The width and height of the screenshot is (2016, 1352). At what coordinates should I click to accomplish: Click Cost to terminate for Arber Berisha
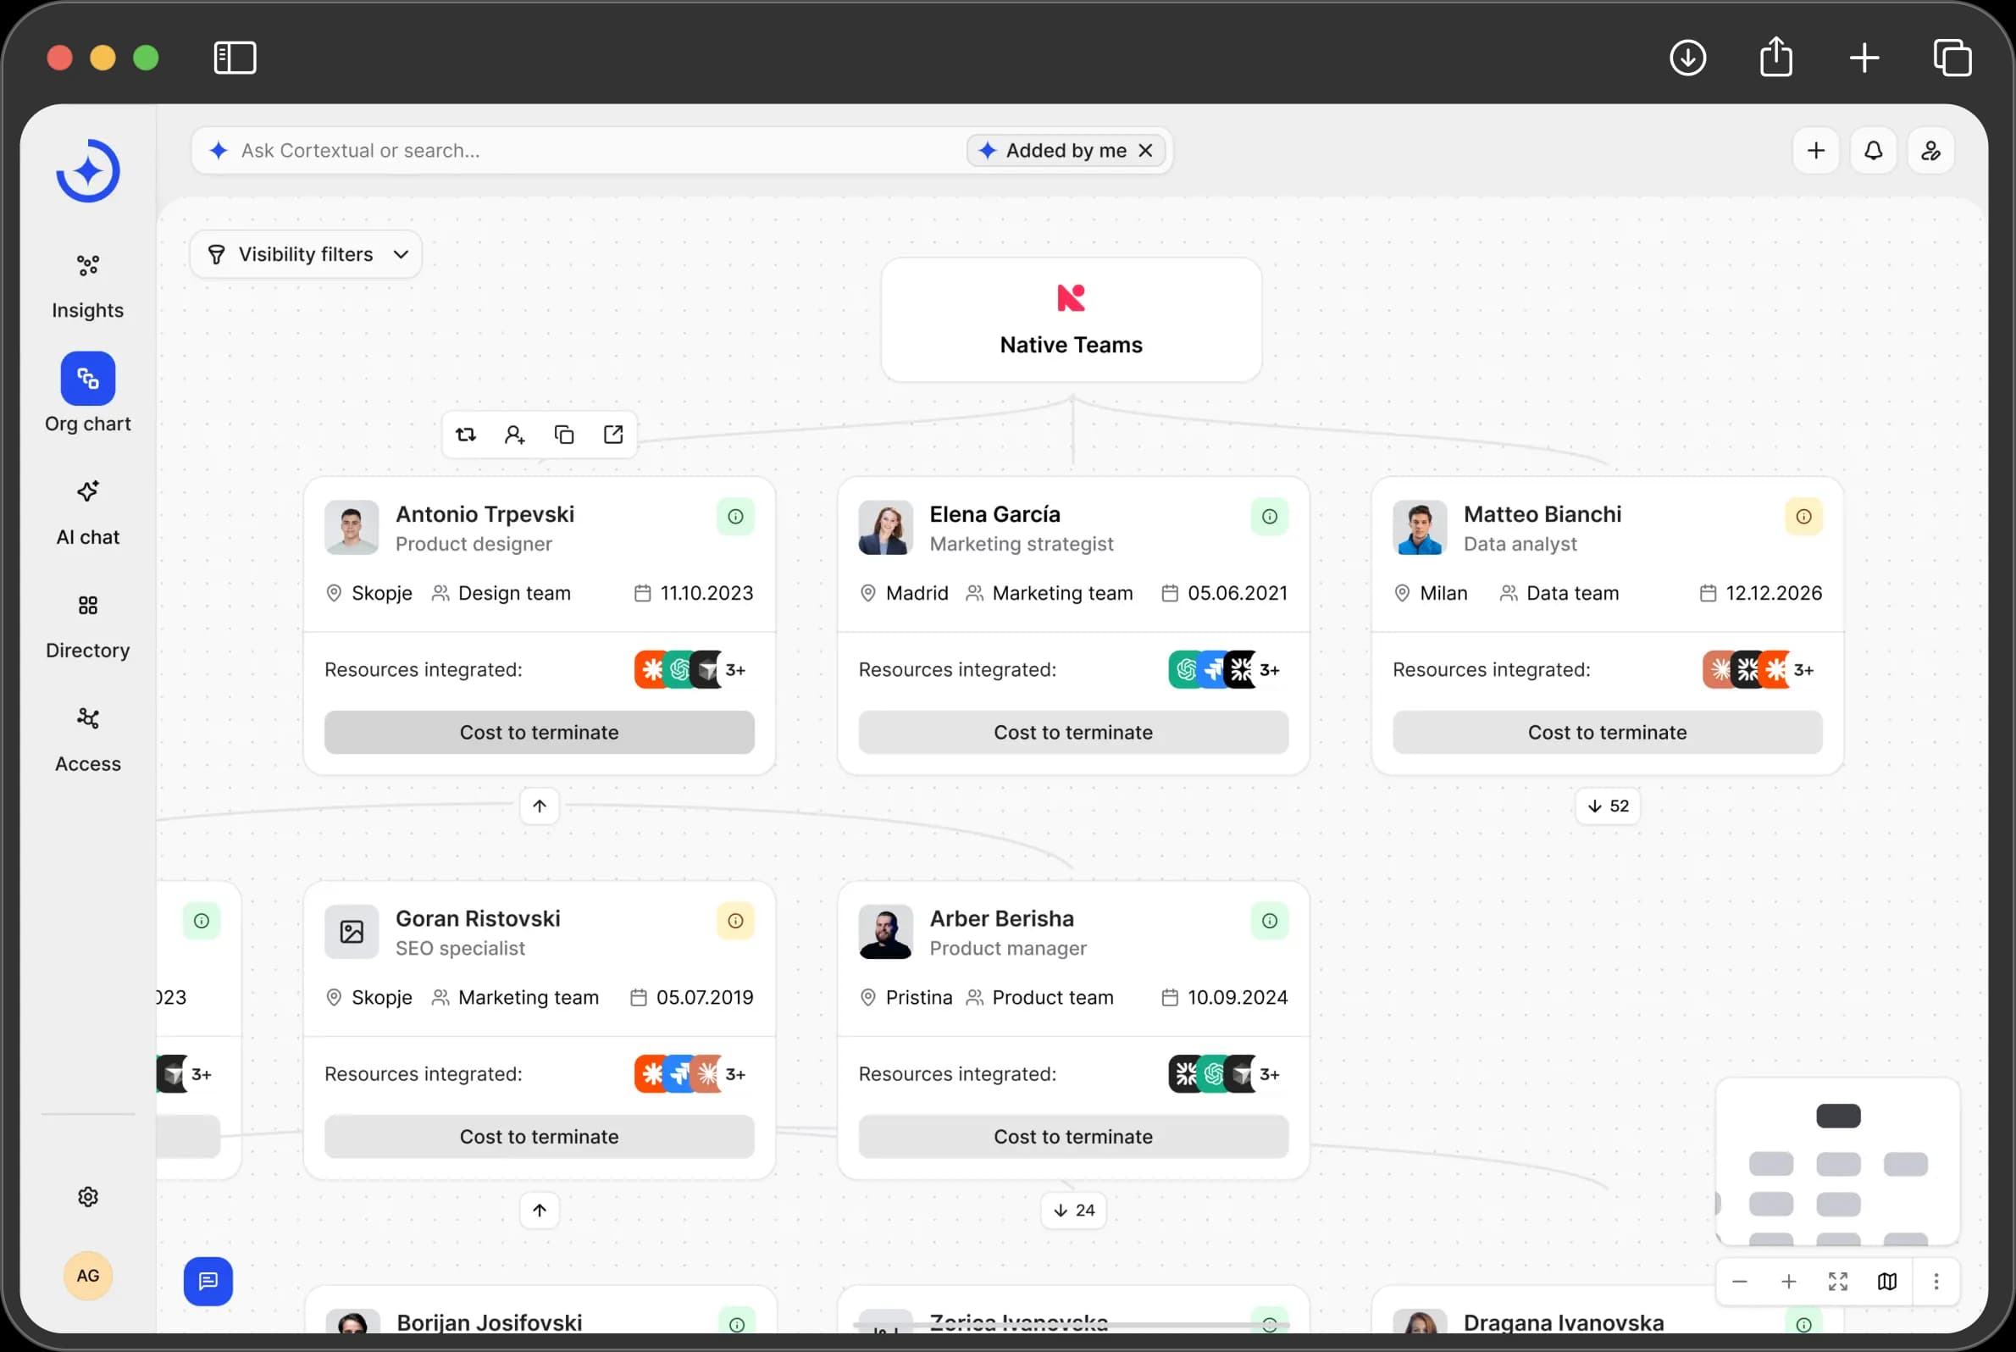[x=1072, y=1137]
